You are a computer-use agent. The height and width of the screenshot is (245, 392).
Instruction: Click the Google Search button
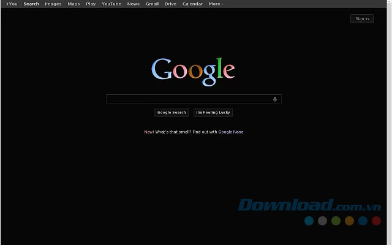pyautogui.click(x=171, y=113)
